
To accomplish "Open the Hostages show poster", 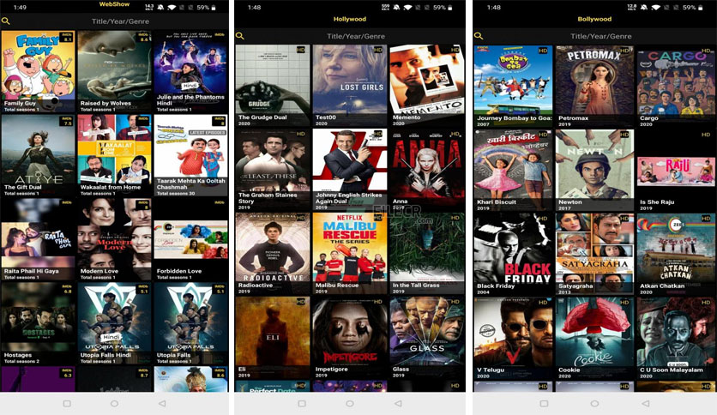I will point(38,323).
